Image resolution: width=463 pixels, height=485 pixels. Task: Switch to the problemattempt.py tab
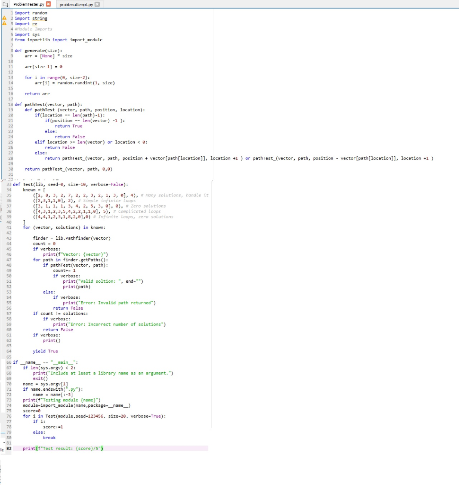(76, 5)
